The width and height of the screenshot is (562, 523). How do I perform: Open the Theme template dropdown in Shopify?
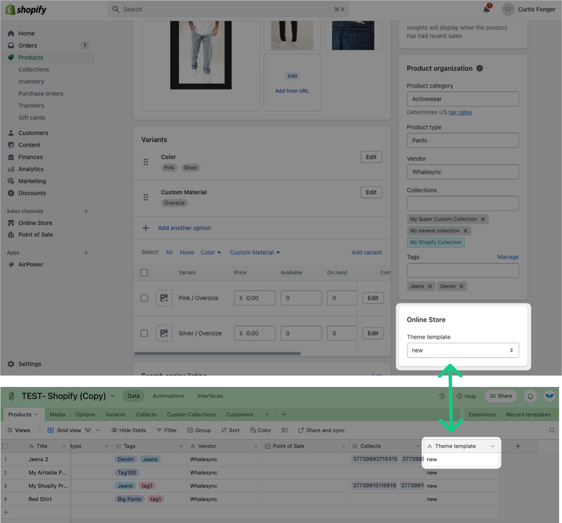coord(462,350)
